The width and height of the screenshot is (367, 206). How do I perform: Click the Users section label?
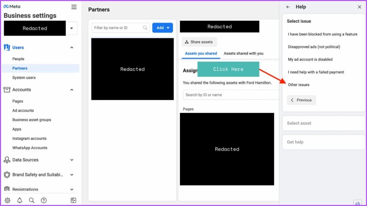pos(18,48)
